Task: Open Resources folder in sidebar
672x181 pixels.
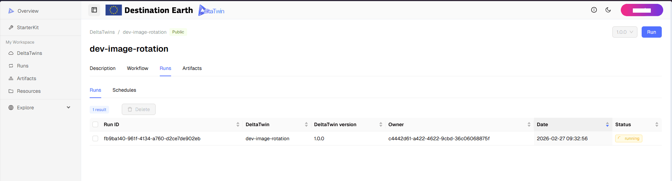Action: tap(29, 91)
